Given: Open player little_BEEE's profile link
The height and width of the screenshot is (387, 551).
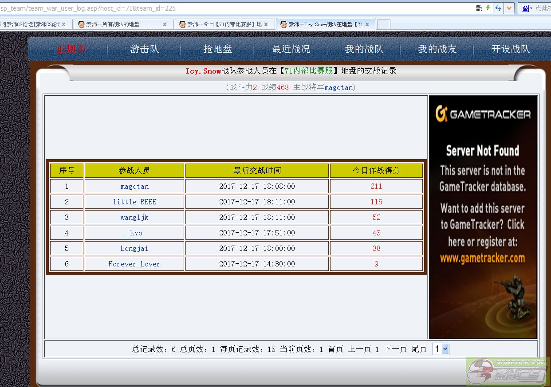Looking at the screenshot, I should click(134, 202).
